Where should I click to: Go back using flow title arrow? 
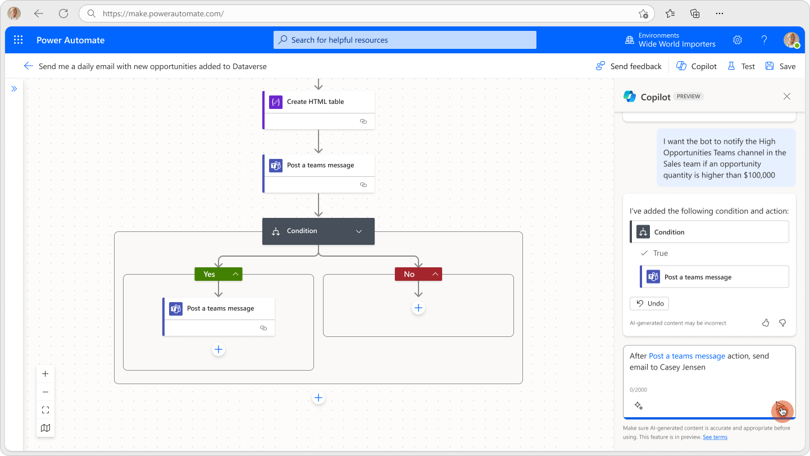click(x=28, y=66)
